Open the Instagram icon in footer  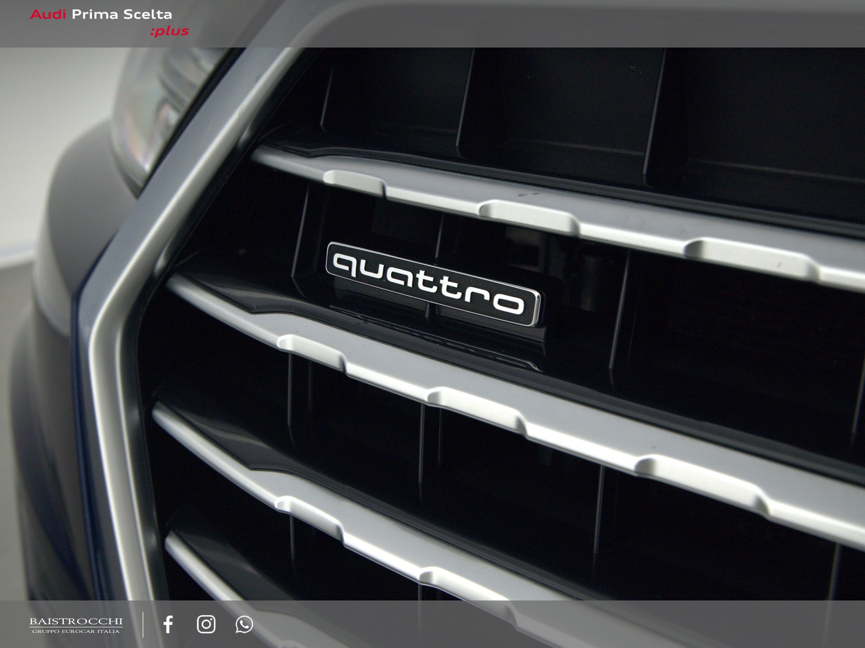tap(206, 624)
